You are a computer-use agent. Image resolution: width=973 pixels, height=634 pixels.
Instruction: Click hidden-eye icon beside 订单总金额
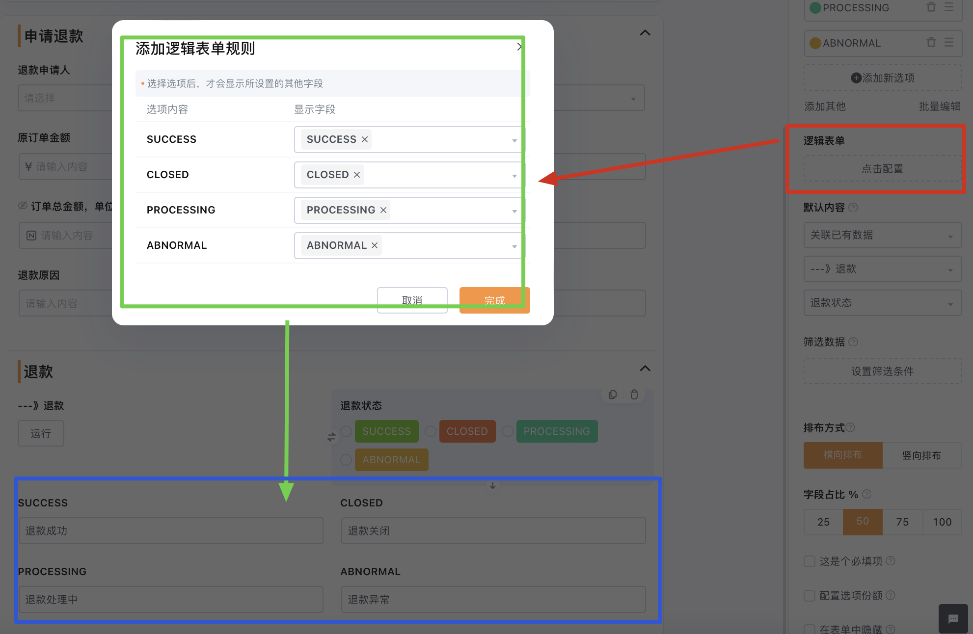(23, 206)
